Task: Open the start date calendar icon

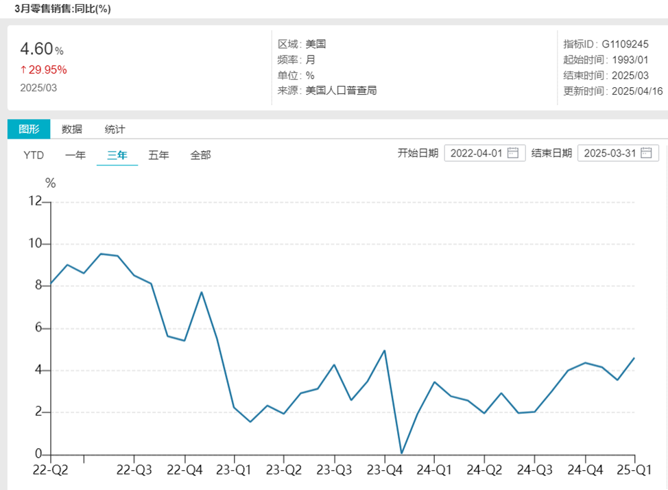Action: click(x=512, y=153)
